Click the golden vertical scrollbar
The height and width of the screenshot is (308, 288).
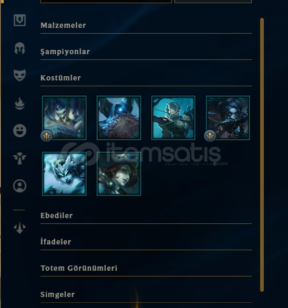coord(262,155)
